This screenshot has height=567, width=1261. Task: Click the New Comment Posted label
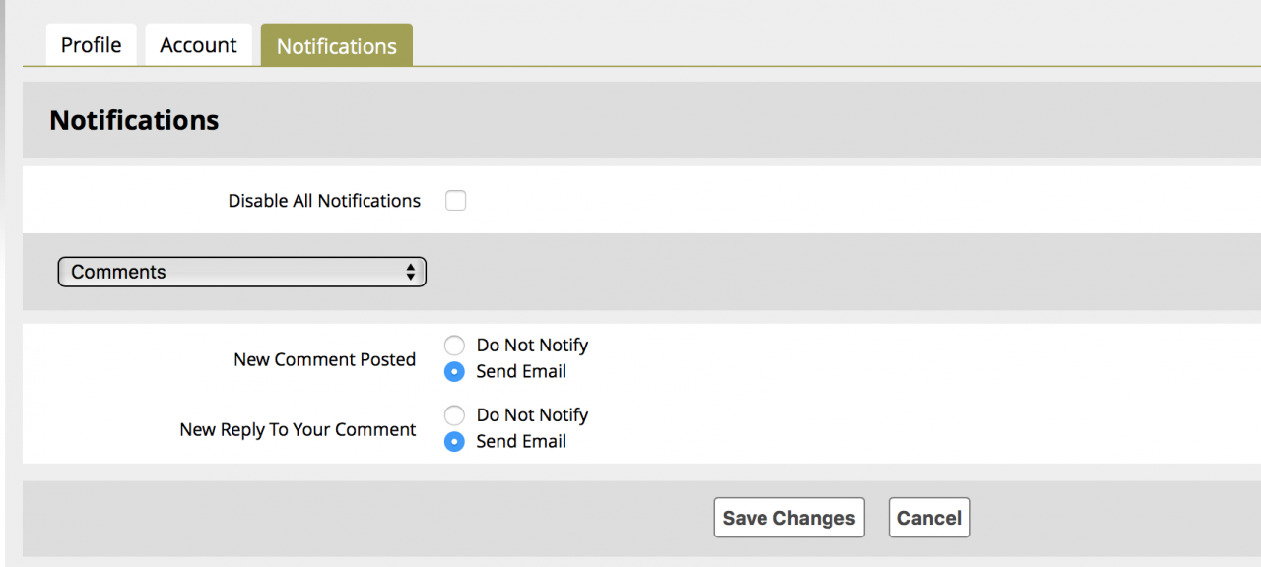click(x=324, y=359)
